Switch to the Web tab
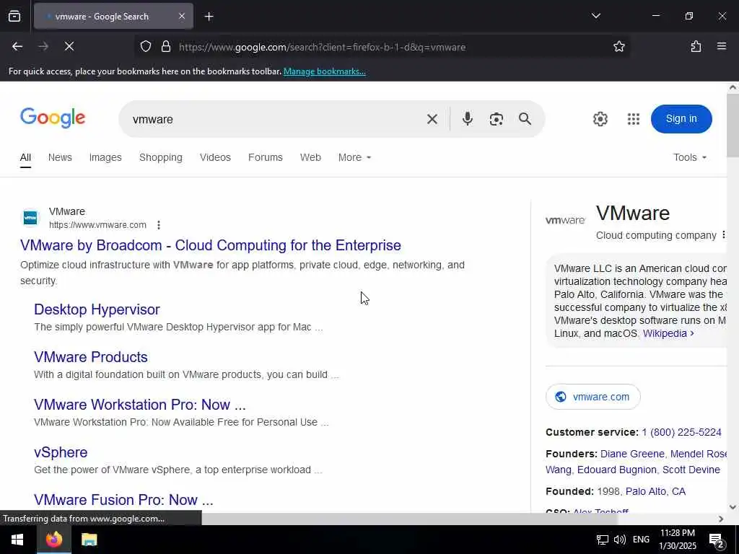 [x=310, y=157]
